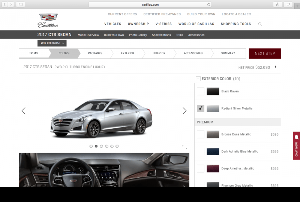Select the second carousel dot
This screenshot has height=202, width=300.
pos(96,146)
